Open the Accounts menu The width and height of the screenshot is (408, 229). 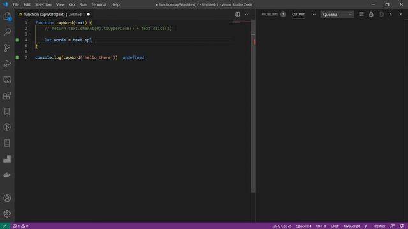click(7, 198)
